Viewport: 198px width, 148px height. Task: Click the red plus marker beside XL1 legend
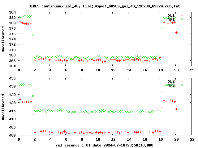point(182,15)
